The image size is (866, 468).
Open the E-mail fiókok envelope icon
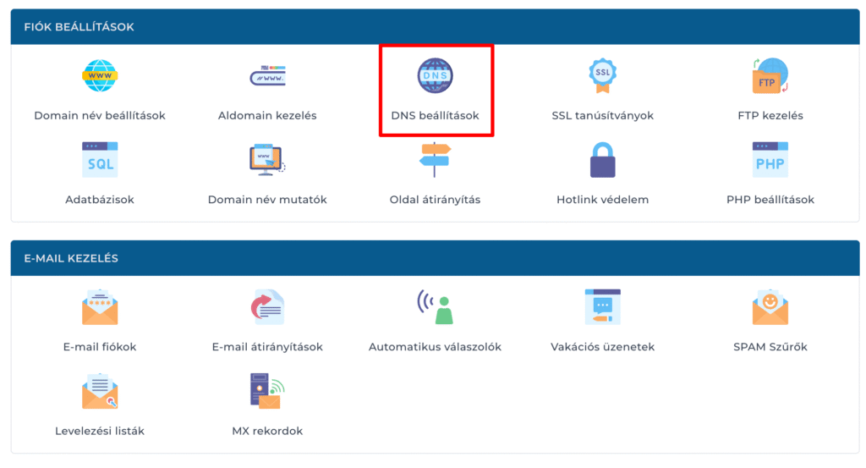[x=100, y=307]
